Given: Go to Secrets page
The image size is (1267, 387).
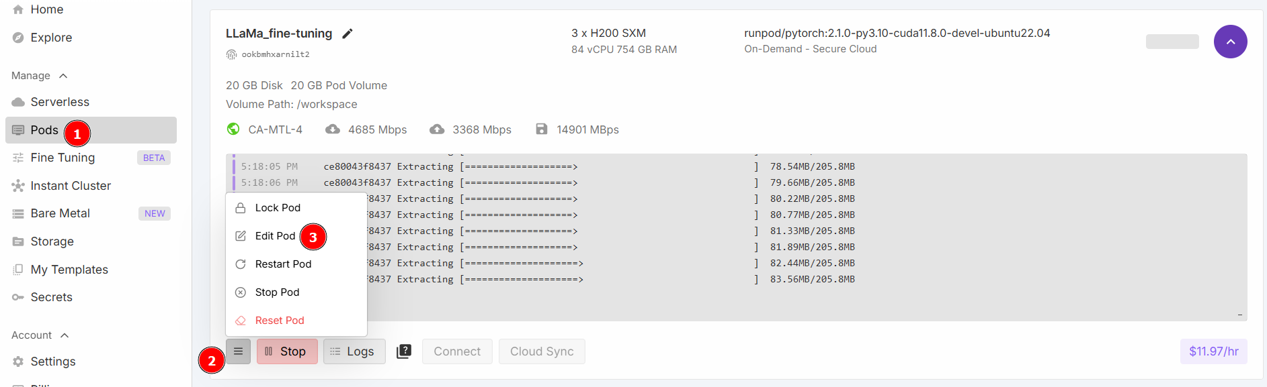Looking at the screenshot, I should [51, 297].
